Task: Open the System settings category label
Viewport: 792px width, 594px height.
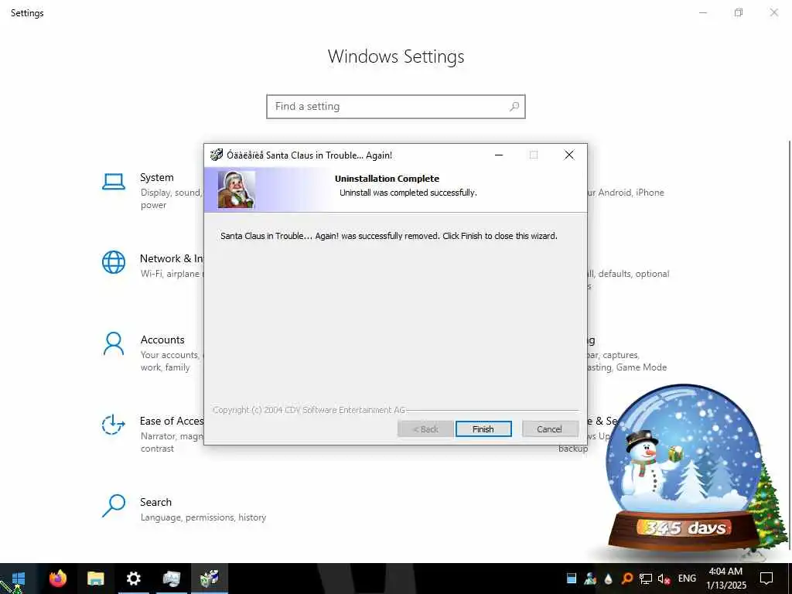Action: (156, 177)
